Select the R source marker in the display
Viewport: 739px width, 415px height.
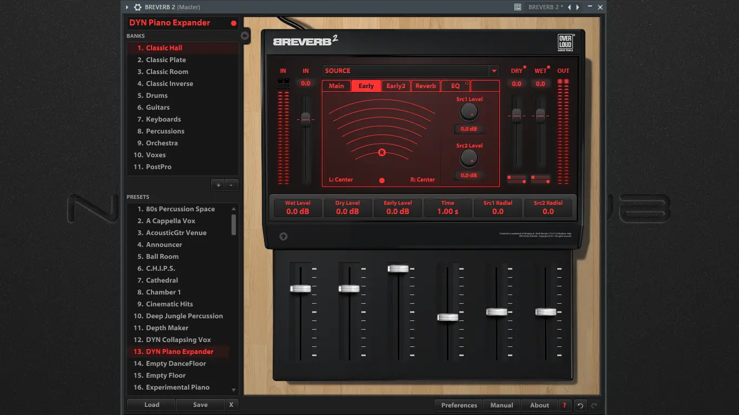[381, 153]
